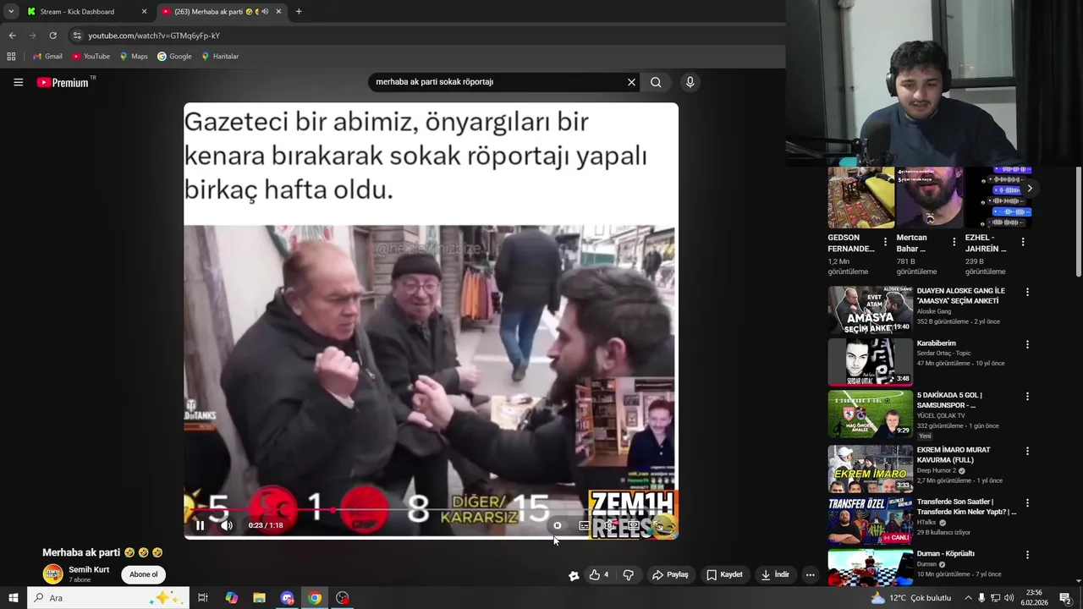Show next shorts with the right chevron
1083x609 pixels.
(x=1029, y=188)
